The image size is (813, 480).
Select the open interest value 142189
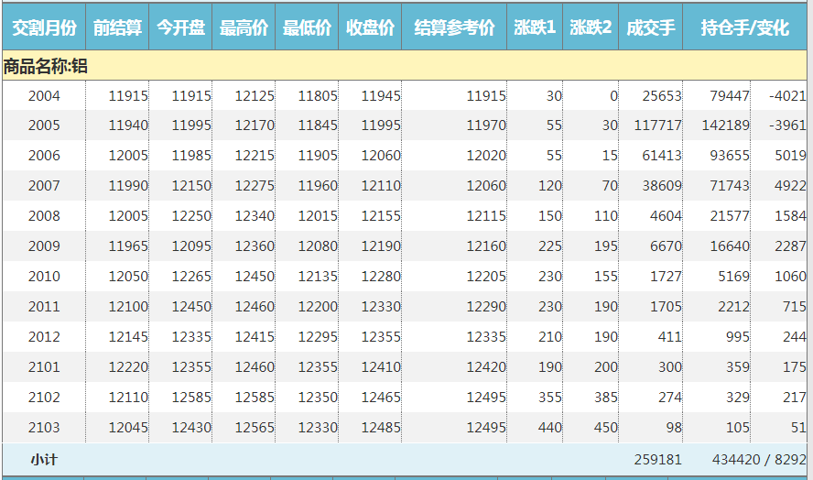coord(725,125)
